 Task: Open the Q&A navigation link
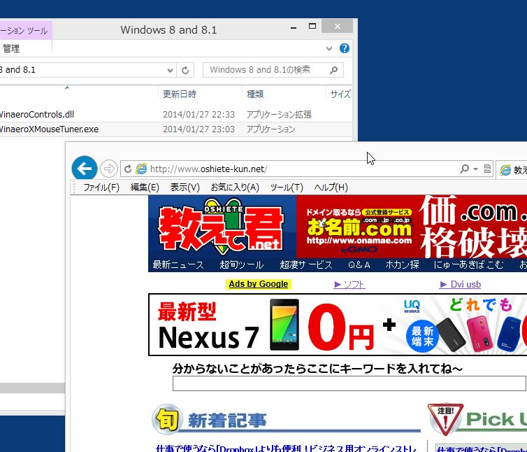pyautogui.click(x=359, y=265)
